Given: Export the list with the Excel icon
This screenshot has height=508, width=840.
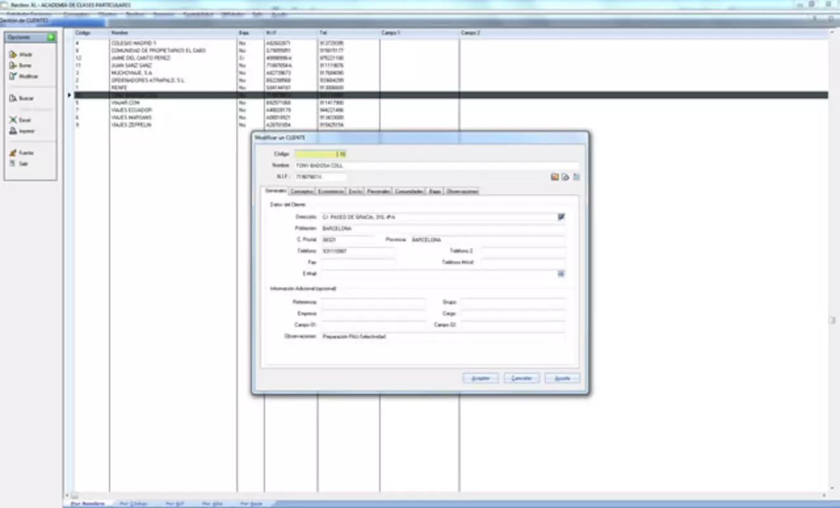Looking at the screenshot, I should click(x=13, y=120).
